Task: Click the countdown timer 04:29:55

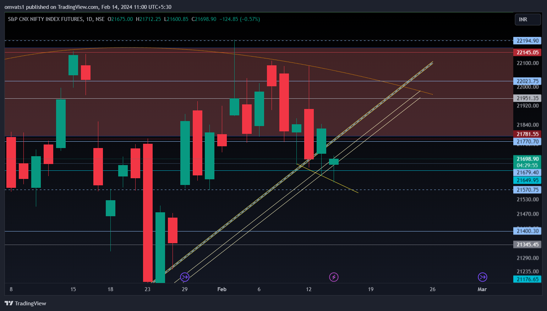Action: [x=527, y=165]
